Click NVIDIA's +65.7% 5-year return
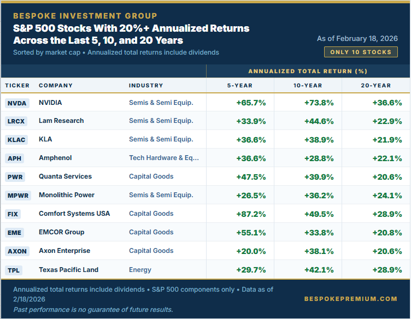Screen dimensions: 411x319 (x=251, y=103)
